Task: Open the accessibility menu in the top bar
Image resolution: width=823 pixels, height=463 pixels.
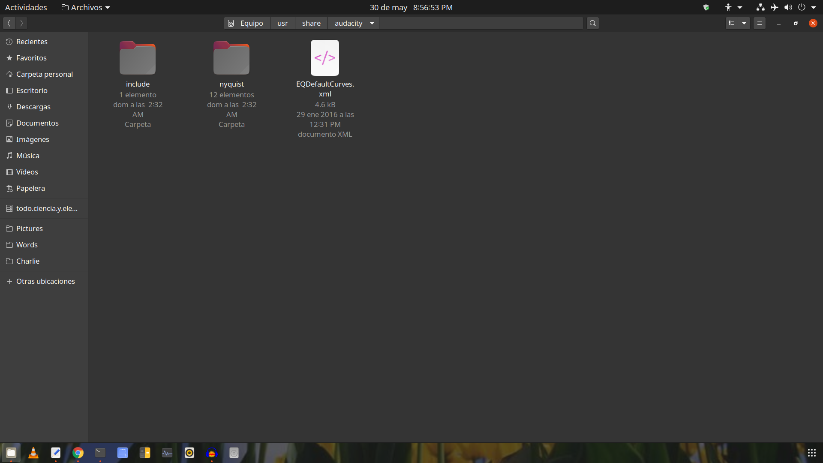Action: tap(729, 7)
